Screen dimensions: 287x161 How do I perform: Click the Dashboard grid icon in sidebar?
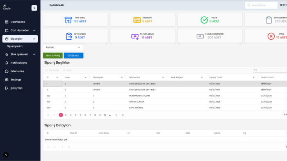[7, 22]
